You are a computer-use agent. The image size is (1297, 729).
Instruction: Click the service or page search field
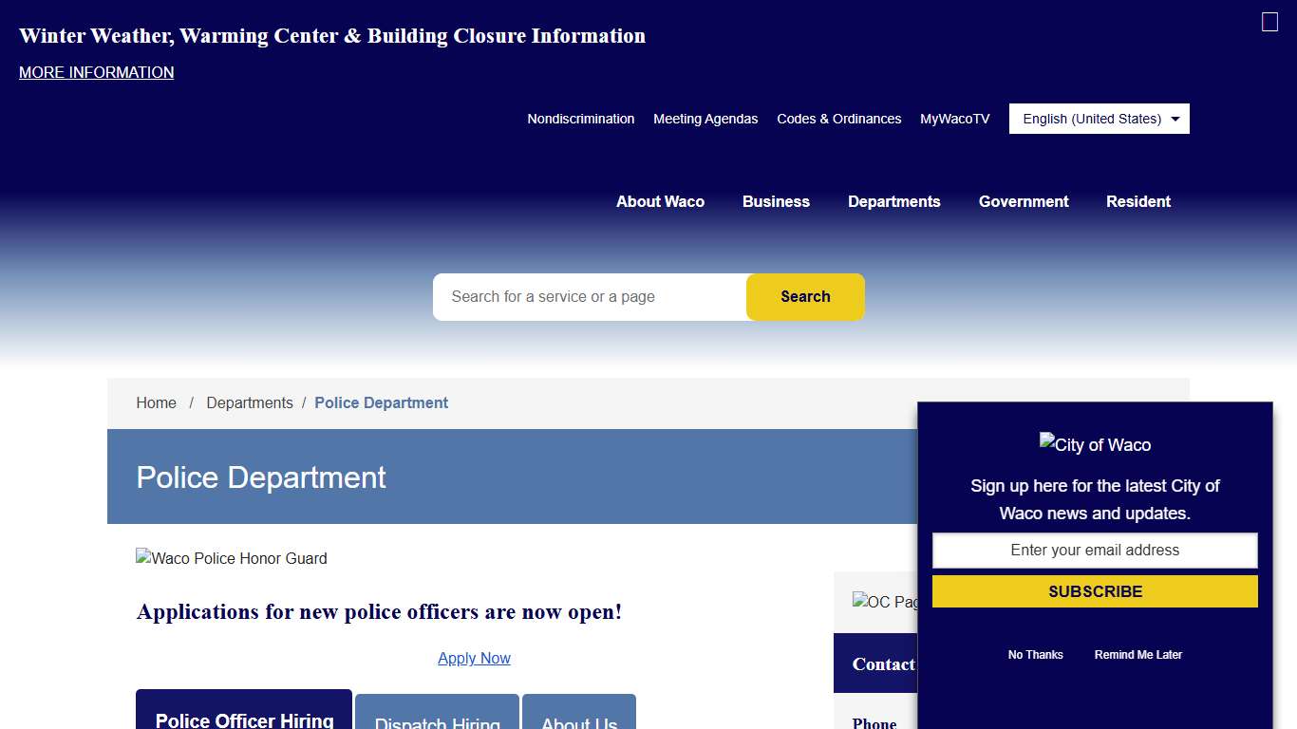590,297
